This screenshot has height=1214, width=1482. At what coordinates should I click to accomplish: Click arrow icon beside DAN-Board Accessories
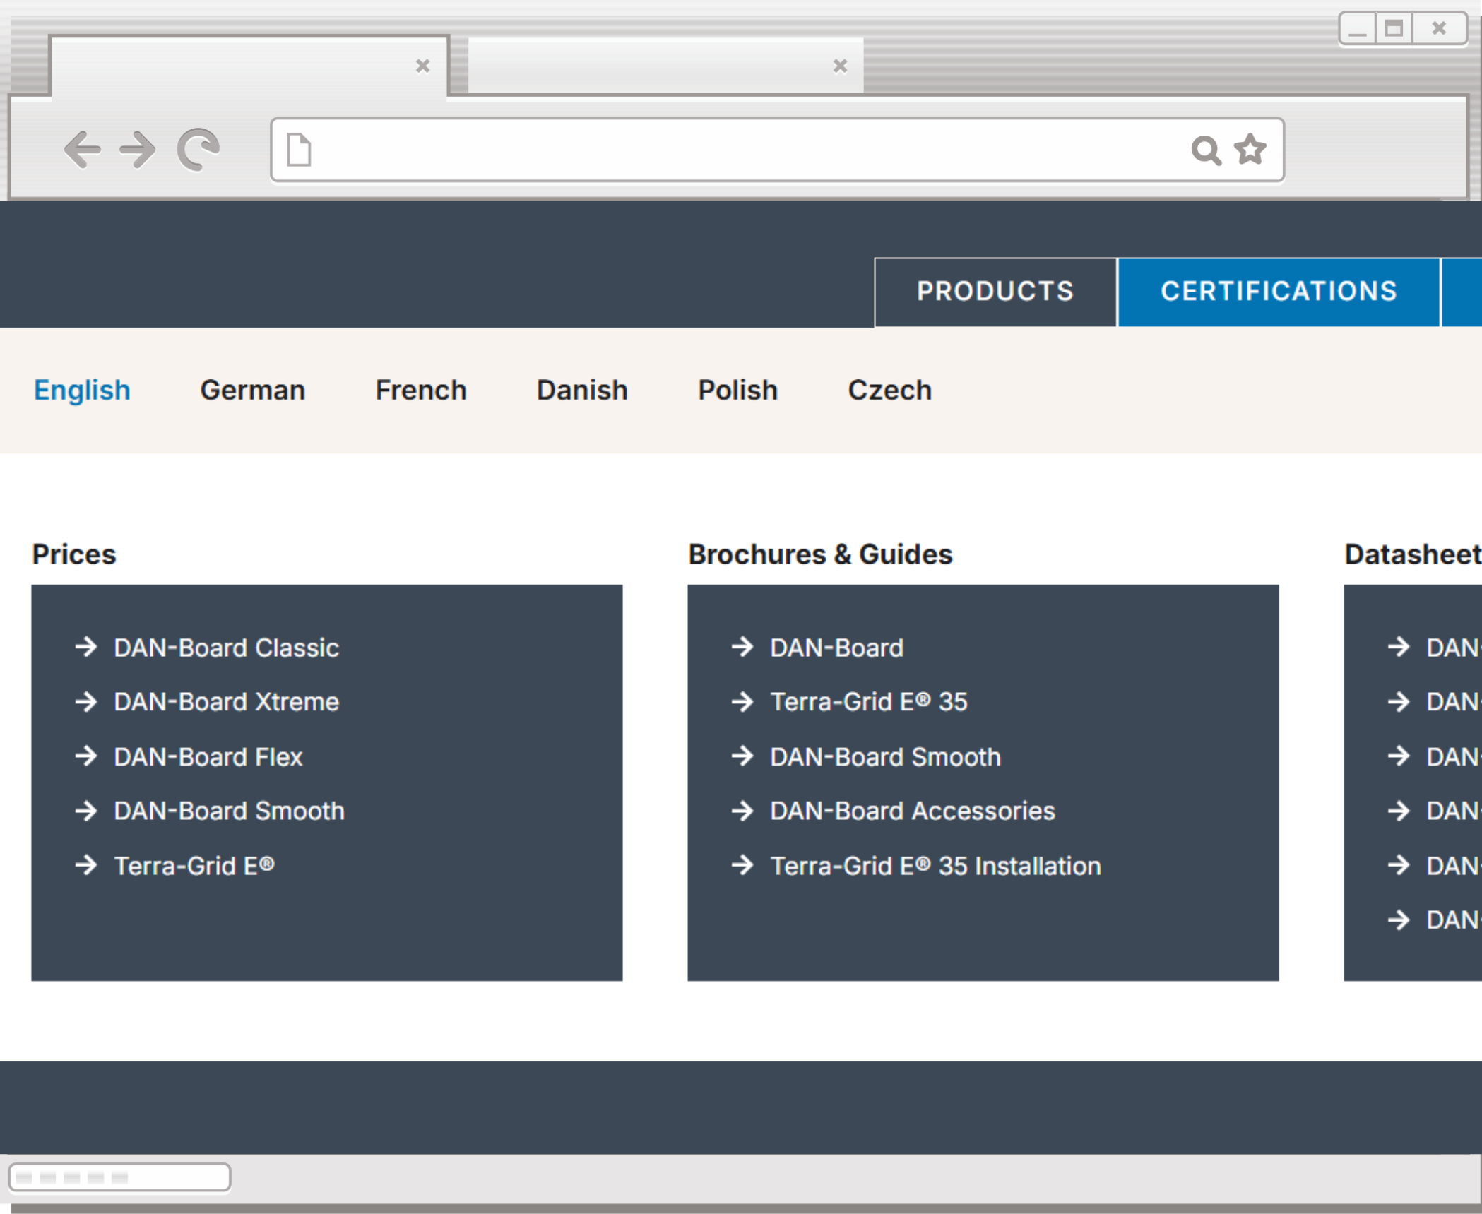pyautogui.click(x=742, y=811)
